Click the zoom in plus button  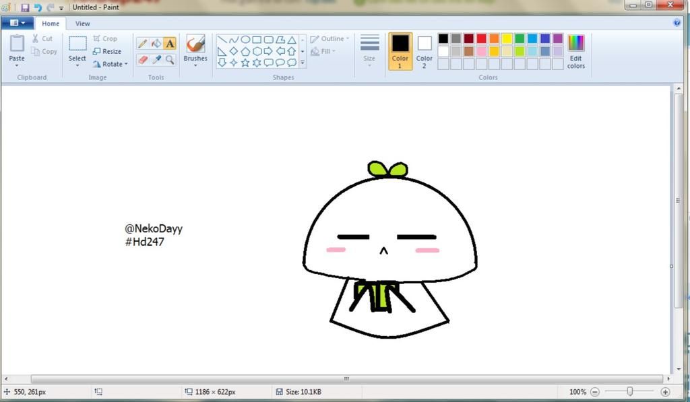[665, 391]
